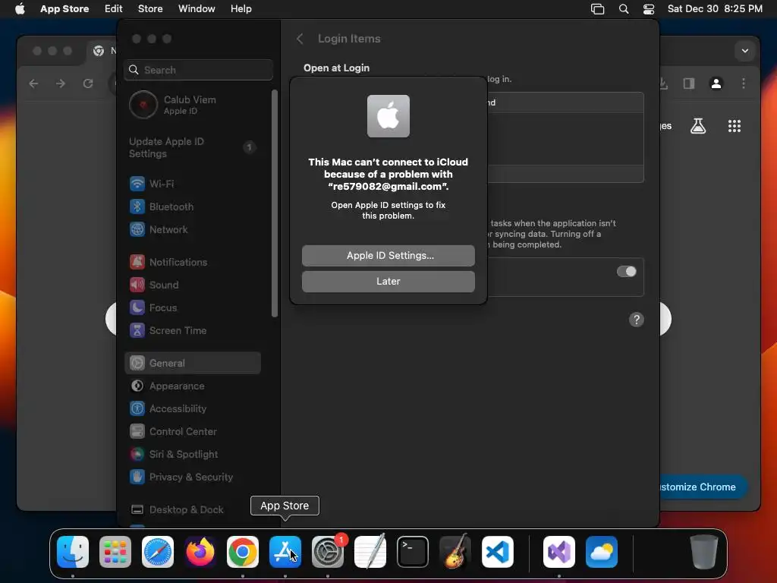Open the Edit menu
Viewport: 777px width, 583px height.
point(113,9)
